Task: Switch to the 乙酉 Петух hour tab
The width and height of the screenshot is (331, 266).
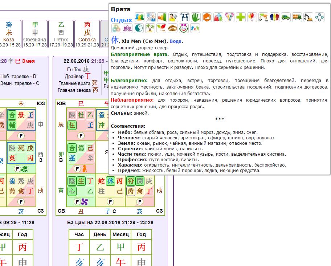Action: pyautogui.click(x=61, y=34)
